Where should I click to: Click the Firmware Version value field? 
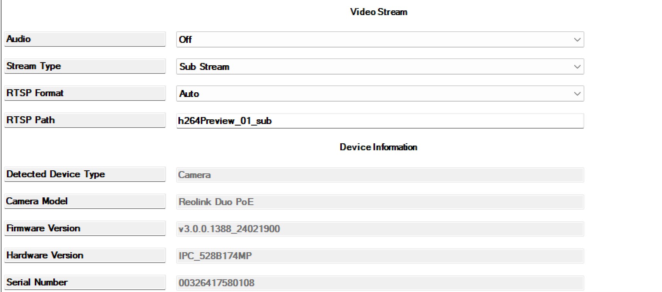(380, 229)
